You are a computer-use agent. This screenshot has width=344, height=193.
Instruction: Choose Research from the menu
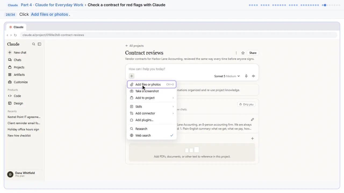pyautogui.click(x=152, y=129)
